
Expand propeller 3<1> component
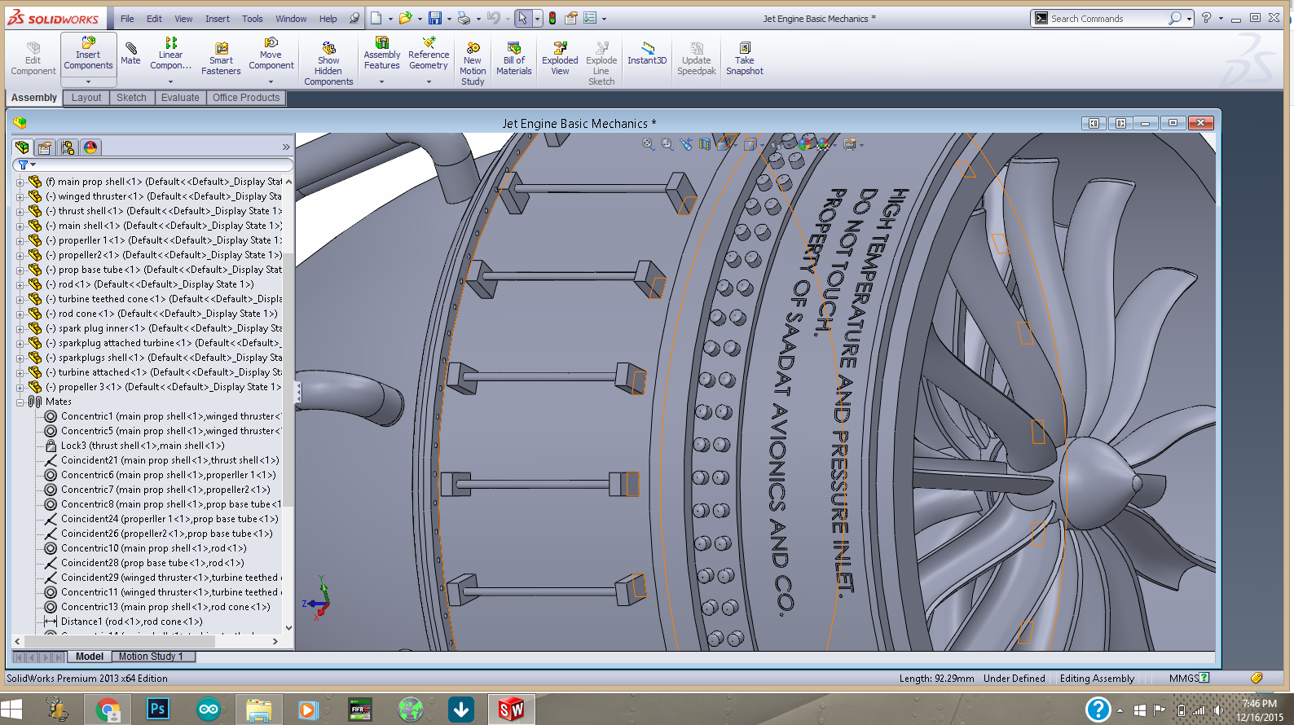(x=20, y=387)
